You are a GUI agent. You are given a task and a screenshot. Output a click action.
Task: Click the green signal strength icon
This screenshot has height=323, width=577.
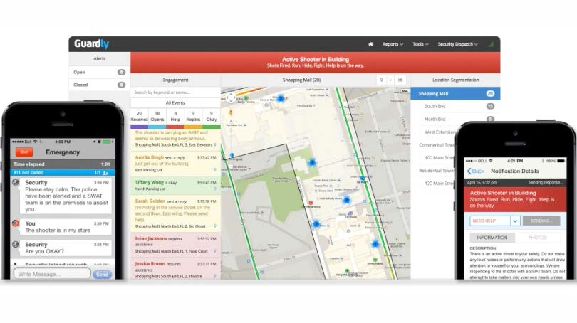pyautogui.click(x=491, y=44)
